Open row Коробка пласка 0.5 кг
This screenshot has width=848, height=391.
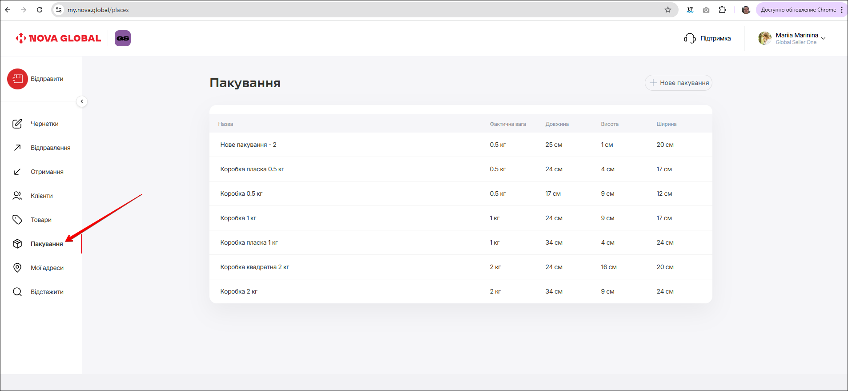pyautogui.click(x=252, y=169)
